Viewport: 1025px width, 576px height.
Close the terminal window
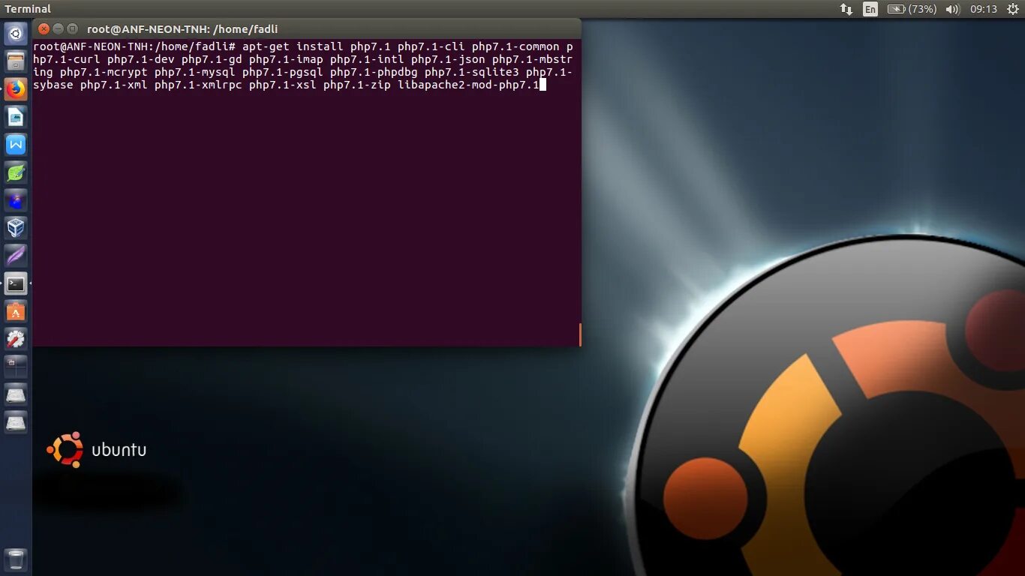point(44,28)
